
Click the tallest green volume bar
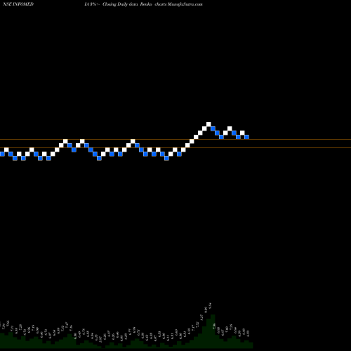213,331
